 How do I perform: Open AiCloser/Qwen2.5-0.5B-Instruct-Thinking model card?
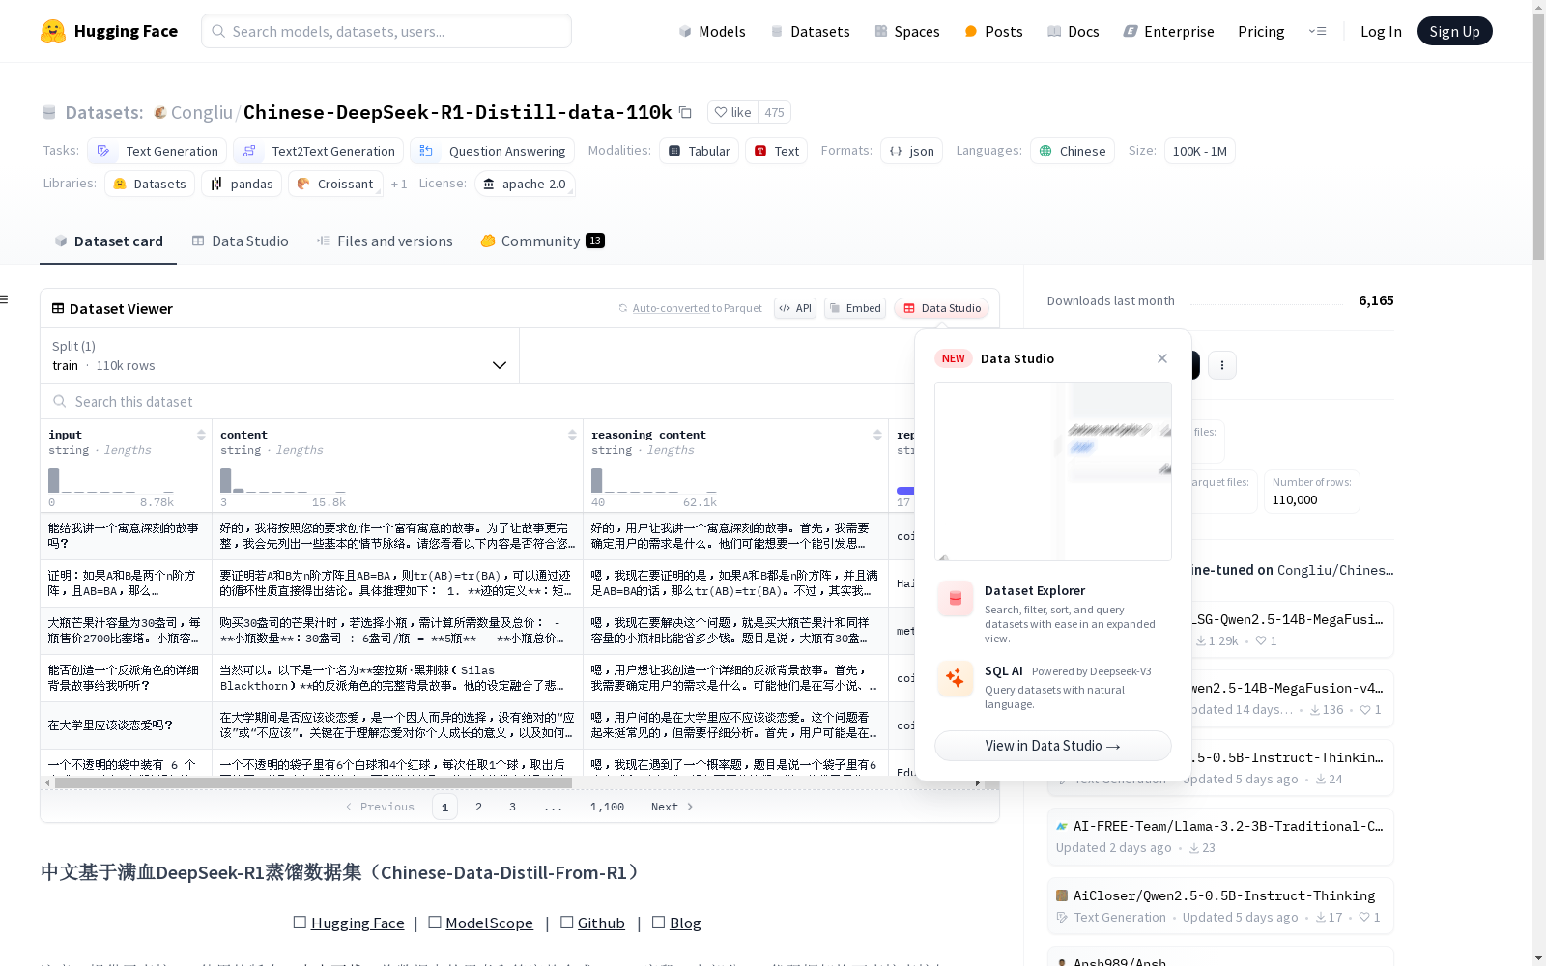pyautogui.click(x=1220, y=906)
